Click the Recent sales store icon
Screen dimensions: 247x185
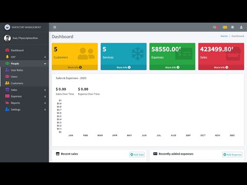pyautogui.click(x=58, y=154)
